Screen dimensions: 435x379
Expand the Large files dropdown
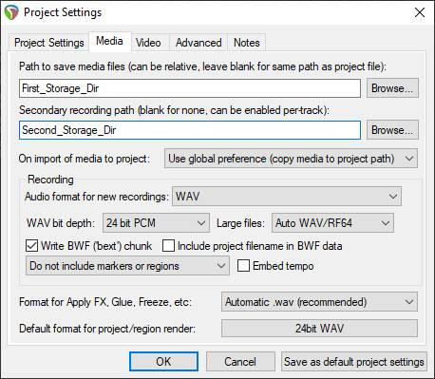click(x=332, y=223)
